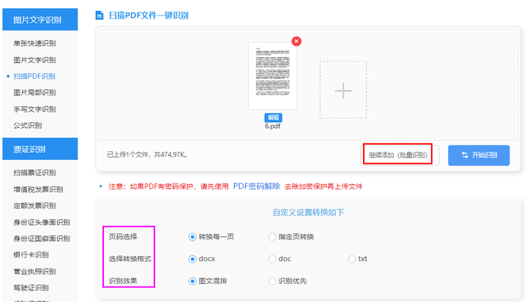
Task: Click the 扫描PDF文件一键识别 page title
Action: 149,15
